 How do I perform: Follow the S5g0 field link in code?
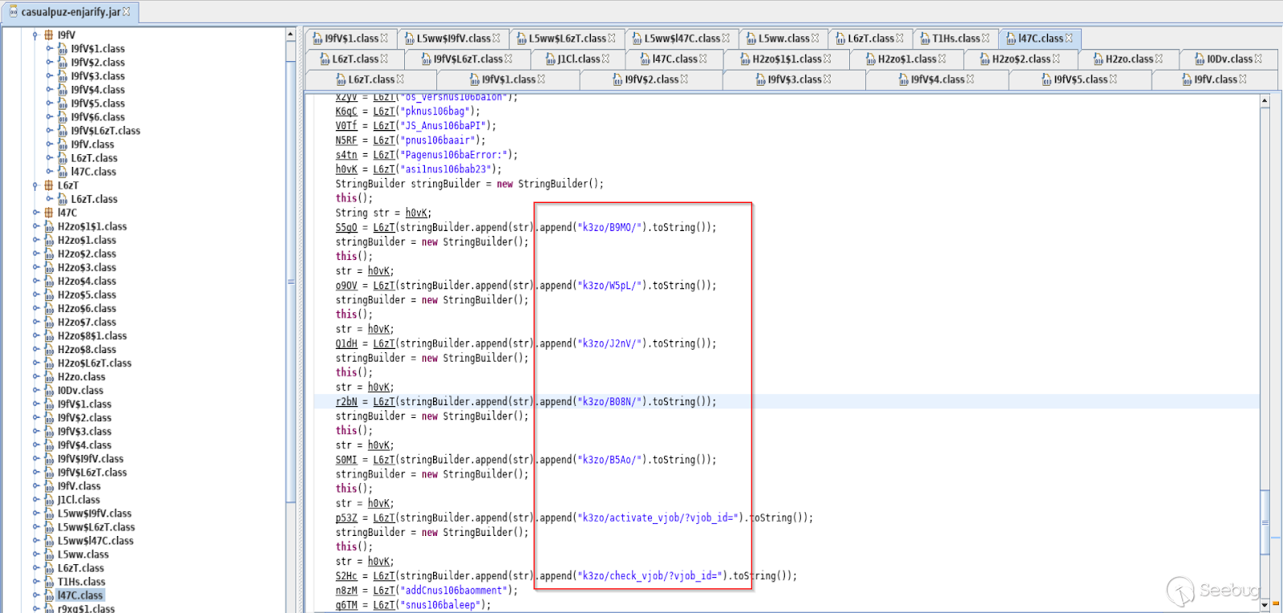[x=346, y=228]
